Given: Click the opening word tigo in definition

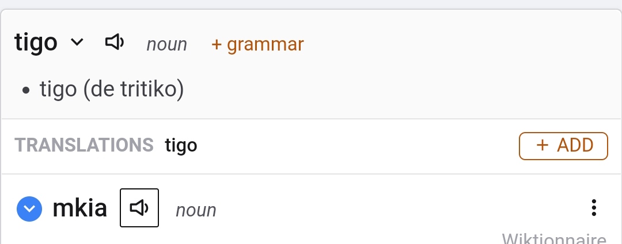Looking at the screenshot, I should click(58, 90).
